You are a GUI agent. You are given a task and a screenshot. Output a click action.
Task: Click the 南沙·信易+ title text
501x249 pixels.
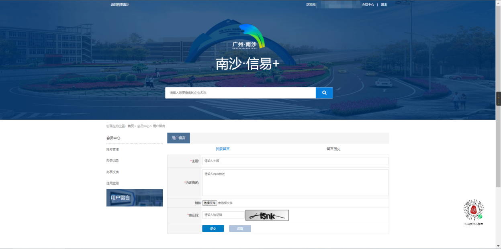pos(247,64)
